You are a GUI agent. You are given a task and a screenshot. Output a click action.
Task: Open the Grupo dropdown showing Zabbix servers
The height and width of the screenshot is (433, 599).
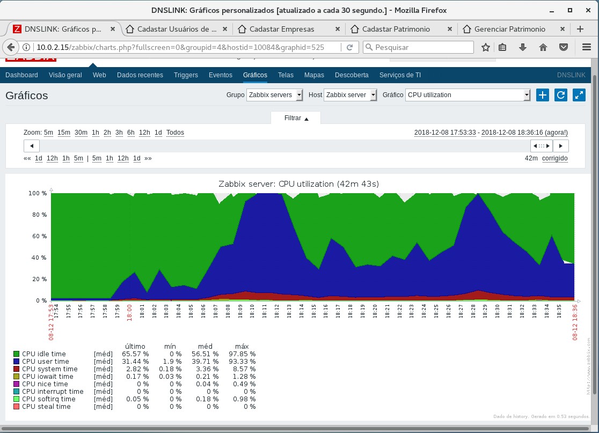pos(275,95)
